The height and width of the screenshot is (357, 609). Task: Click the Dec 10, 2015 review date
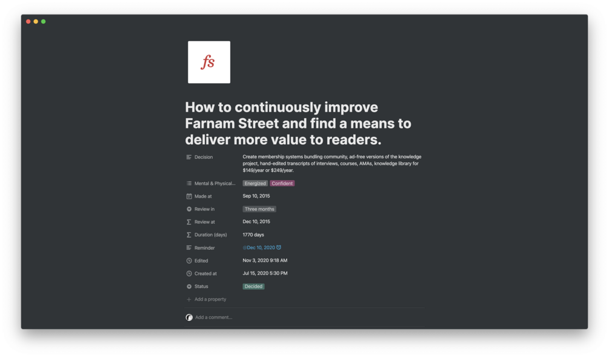click(256, 221)
